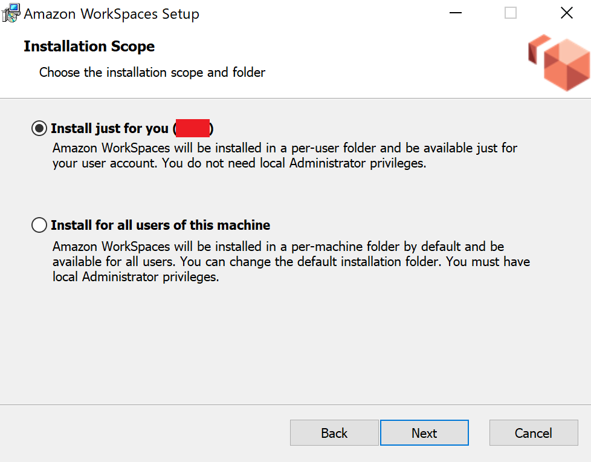
Task: Proceed to the next setup step
Action: pos(424,433)
